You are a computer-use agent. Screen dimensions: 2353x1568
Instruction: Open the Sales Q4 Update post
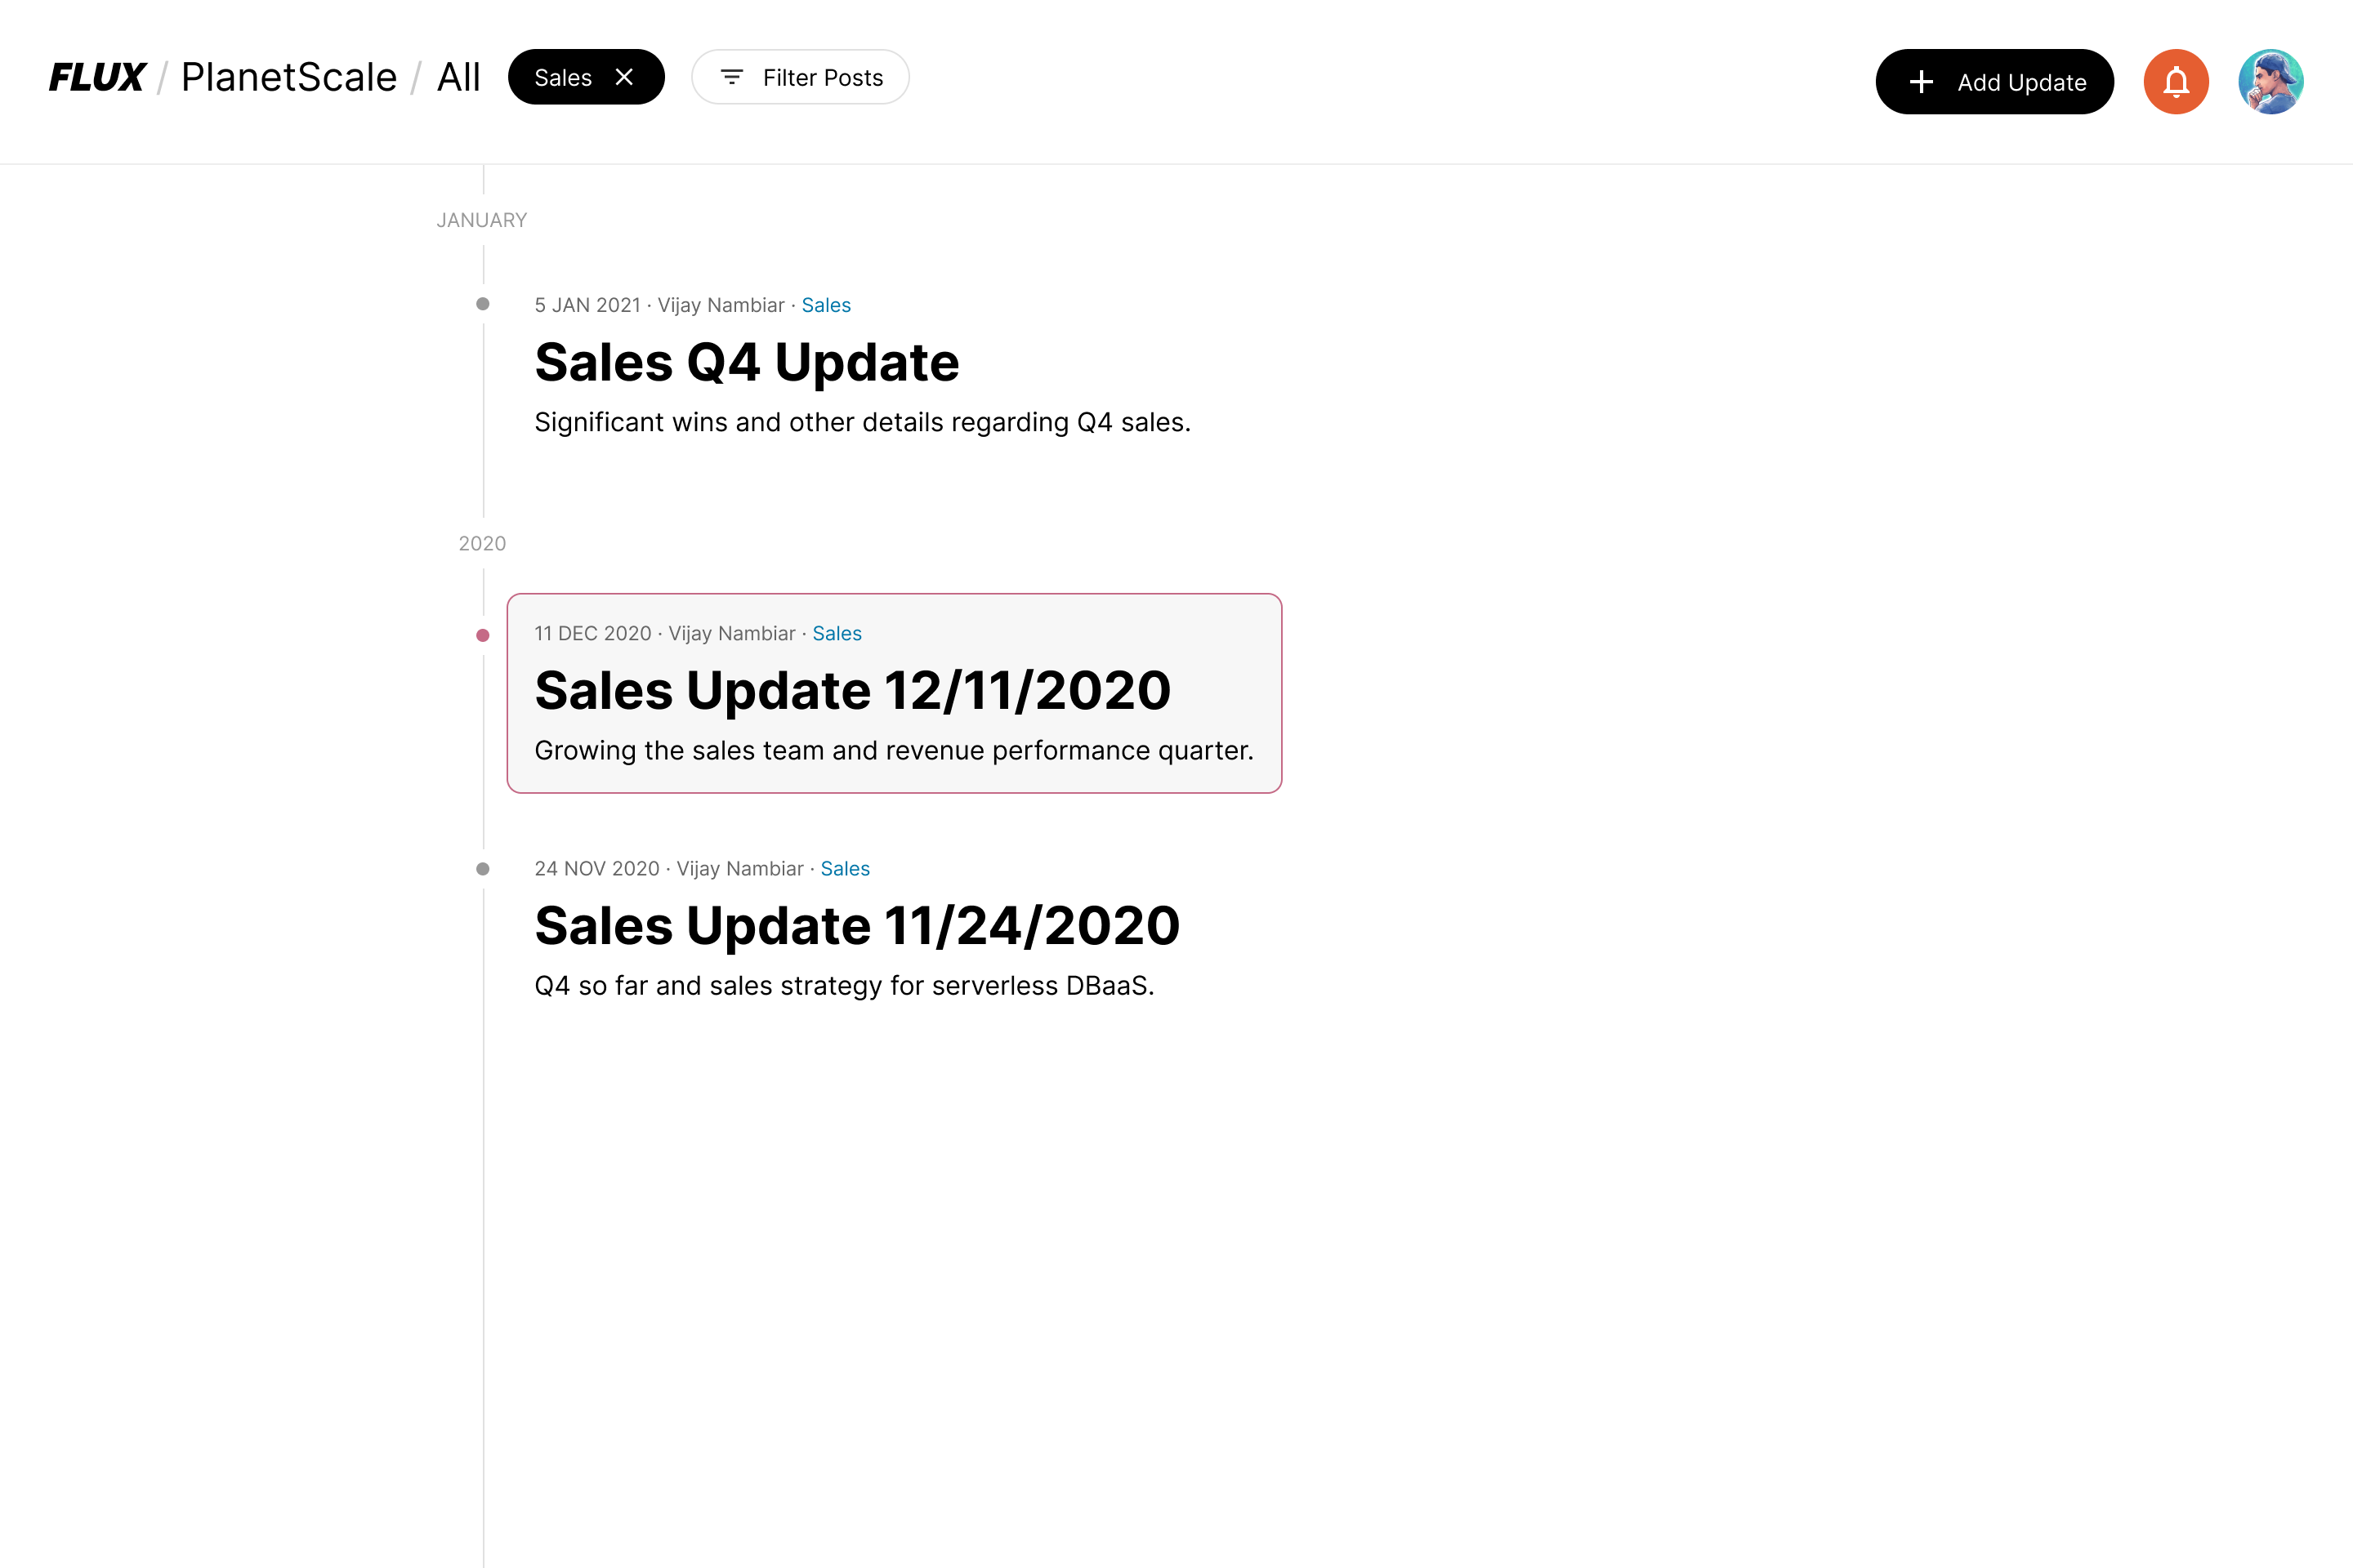pos(746,362)
